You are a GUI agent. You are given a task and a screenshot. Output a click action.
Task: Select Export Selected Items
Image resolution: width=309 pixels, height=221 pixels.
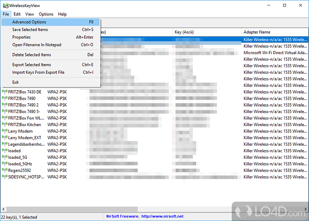(x=51, y=65)
